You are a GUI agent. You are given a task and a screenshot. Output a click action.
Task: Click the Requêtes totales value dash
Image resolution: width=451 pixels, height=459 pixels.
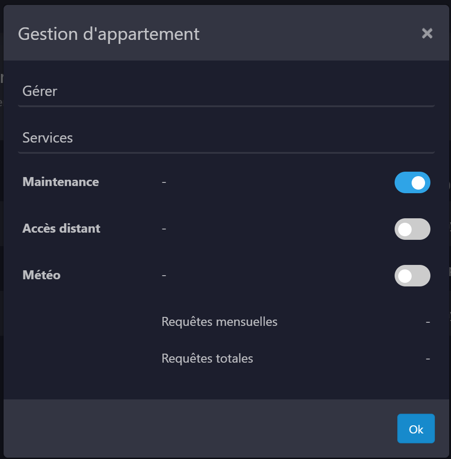click(x=428, y=359)
